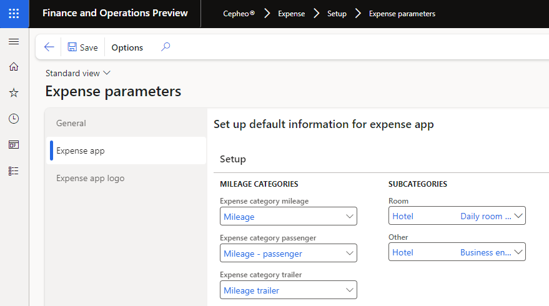Click the search magnifier in action bar
The height and width of the screenshot is (306, 549).
click(166, 47)
